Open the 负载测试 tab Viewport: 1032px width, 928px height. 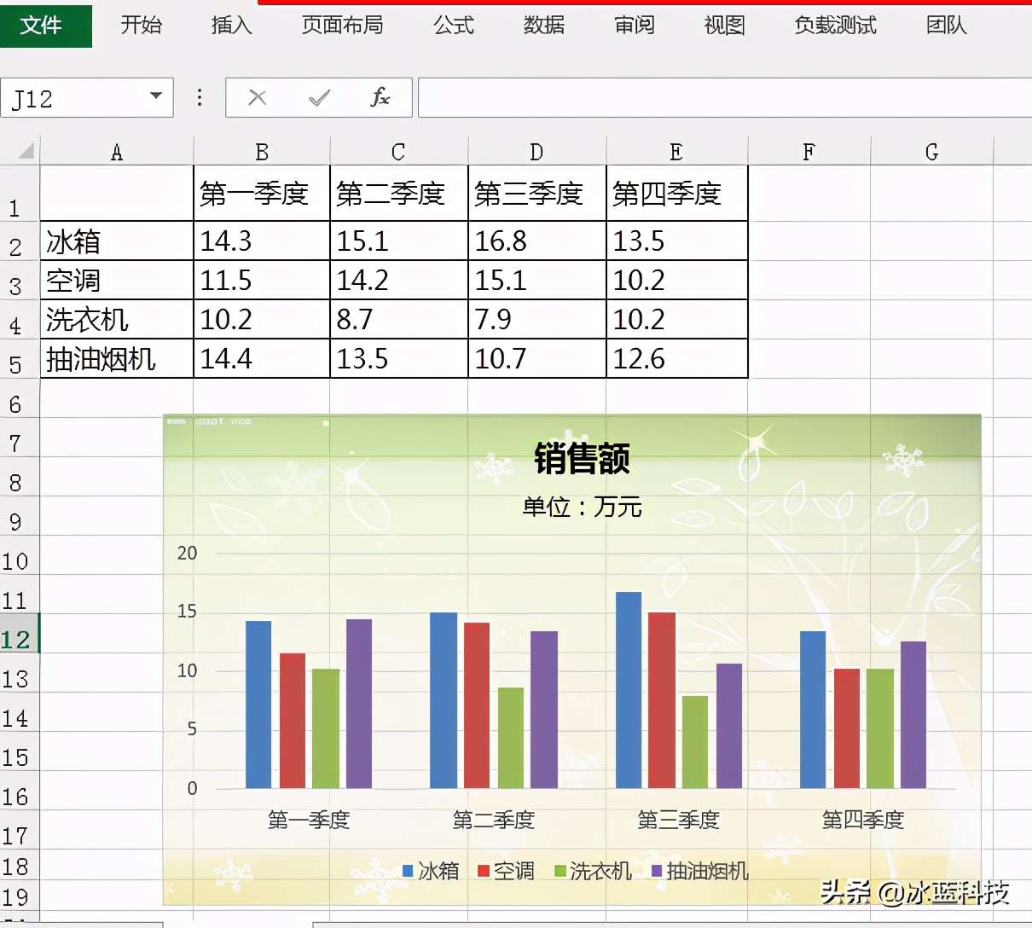(835, 26)
